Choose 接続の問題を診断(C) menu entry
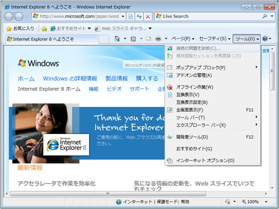Image resolution: width=279 pixels, height=209 pixels. click(213, 48)
